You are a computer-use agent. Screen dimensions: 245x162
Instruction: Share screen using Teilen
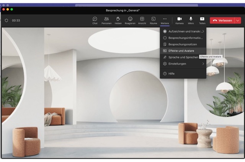click(202, 21)
